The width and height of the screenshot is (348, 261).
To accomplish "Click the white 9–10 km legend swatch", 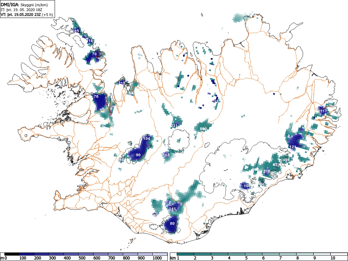I will pyautogui.click(x=322, y=254).
